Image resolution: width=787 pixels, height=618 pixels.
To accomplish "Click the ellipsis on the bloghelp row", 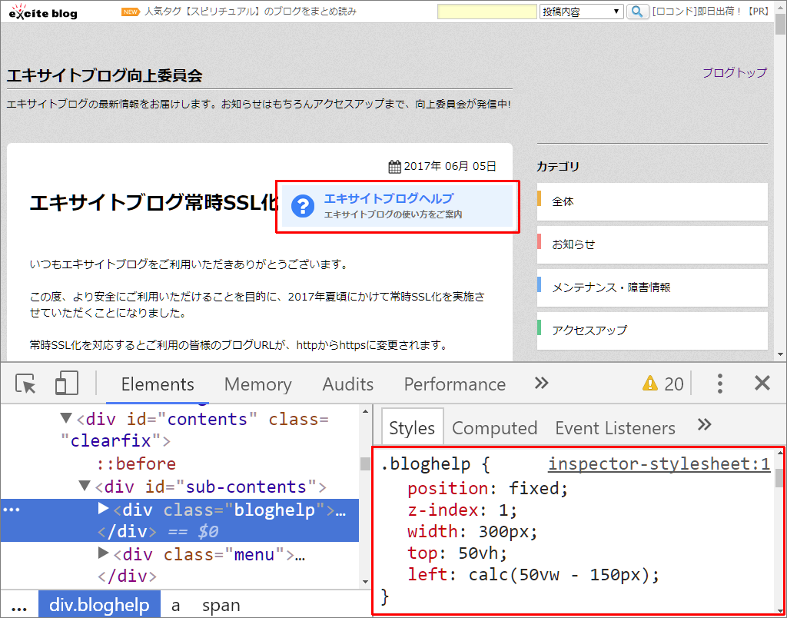I will (x=12, y=510).
